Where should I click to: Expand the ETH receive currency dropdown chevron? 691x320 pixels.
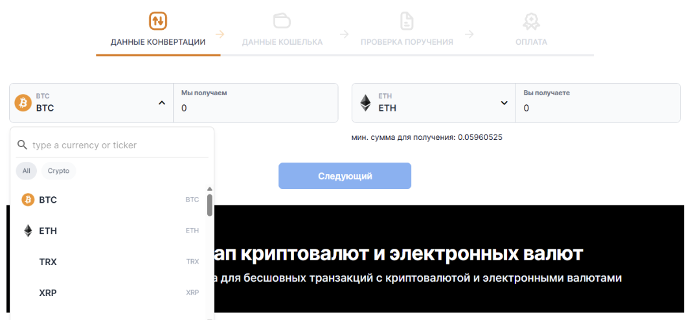coord(504,103)
